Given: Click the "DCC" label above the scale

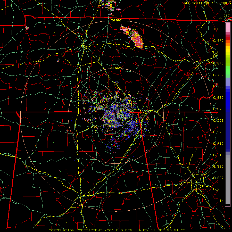Looking at the screenshot, I should point(226,15).
